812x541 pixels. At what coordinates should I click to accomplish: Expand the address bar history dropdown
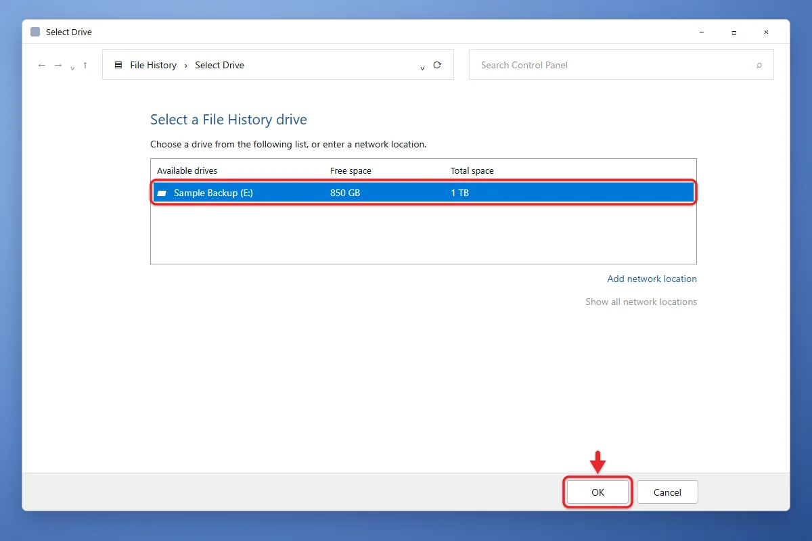click(x=422, y=67)
